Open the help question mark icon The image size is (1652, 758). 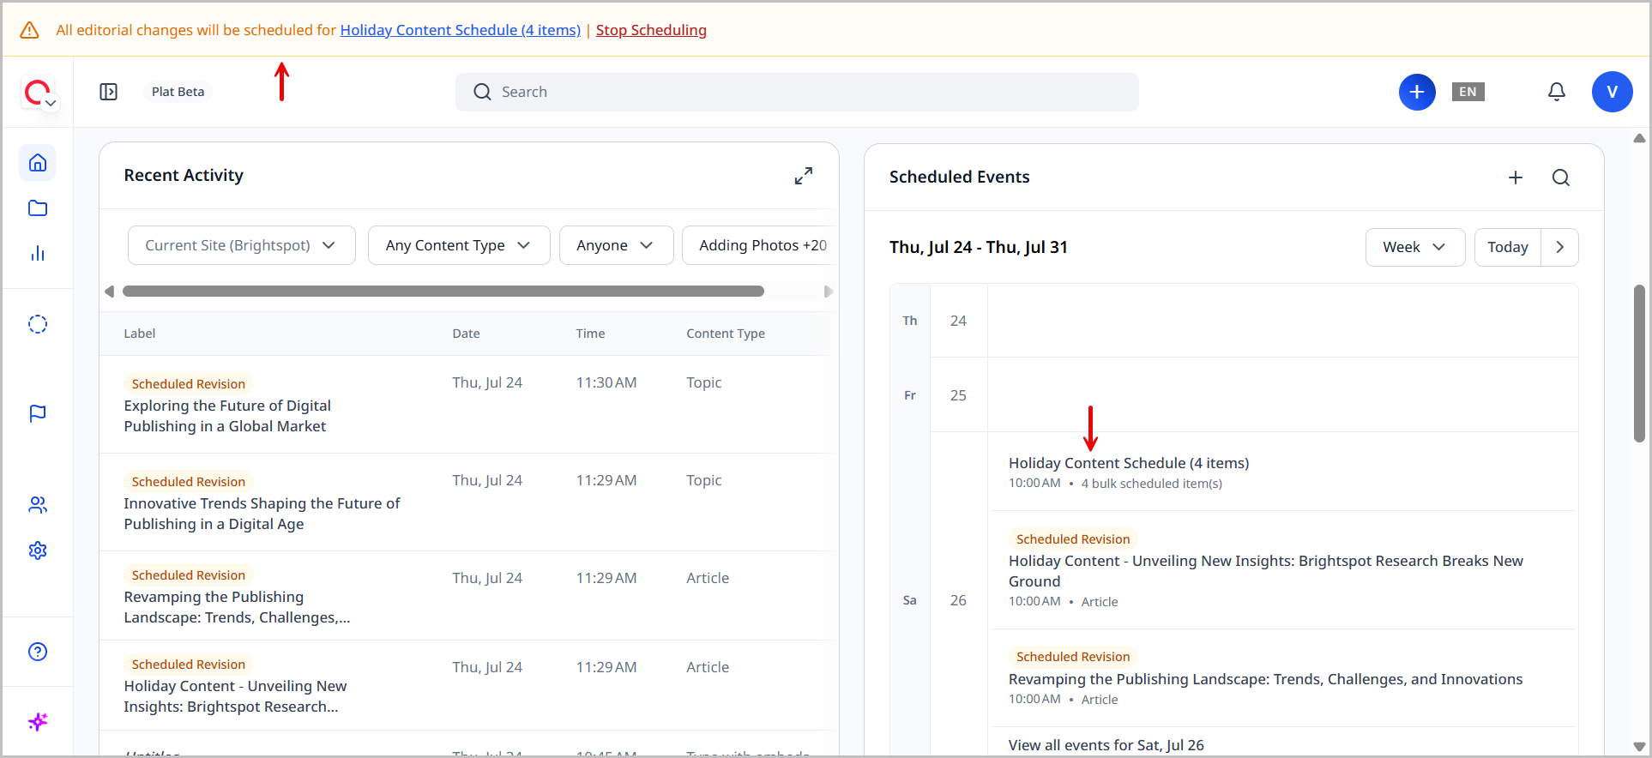[x=38, y=652]
